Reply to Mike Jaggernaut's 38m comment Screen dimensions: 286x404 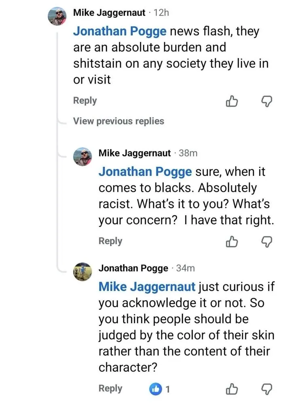click(x=110, y=241)
